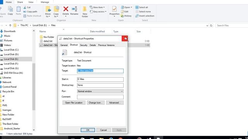248x139 pixels.
Task: Open Downloads in the navigation pane
Action: coord(10,31)
